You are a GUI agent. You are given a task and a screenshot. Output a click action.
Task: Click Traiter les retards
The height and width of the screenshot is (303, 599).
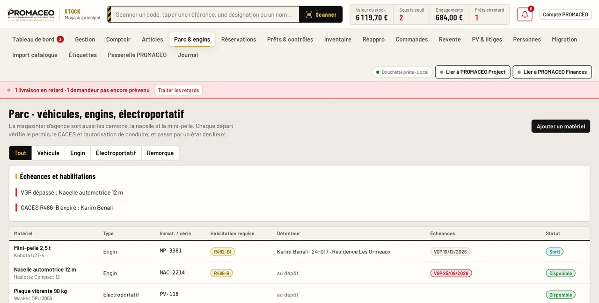pos(178,90)
